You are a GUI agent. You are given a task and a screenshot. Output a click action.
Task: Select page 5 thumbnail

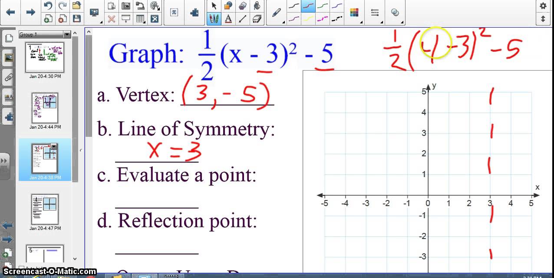[x=45, y=254]
